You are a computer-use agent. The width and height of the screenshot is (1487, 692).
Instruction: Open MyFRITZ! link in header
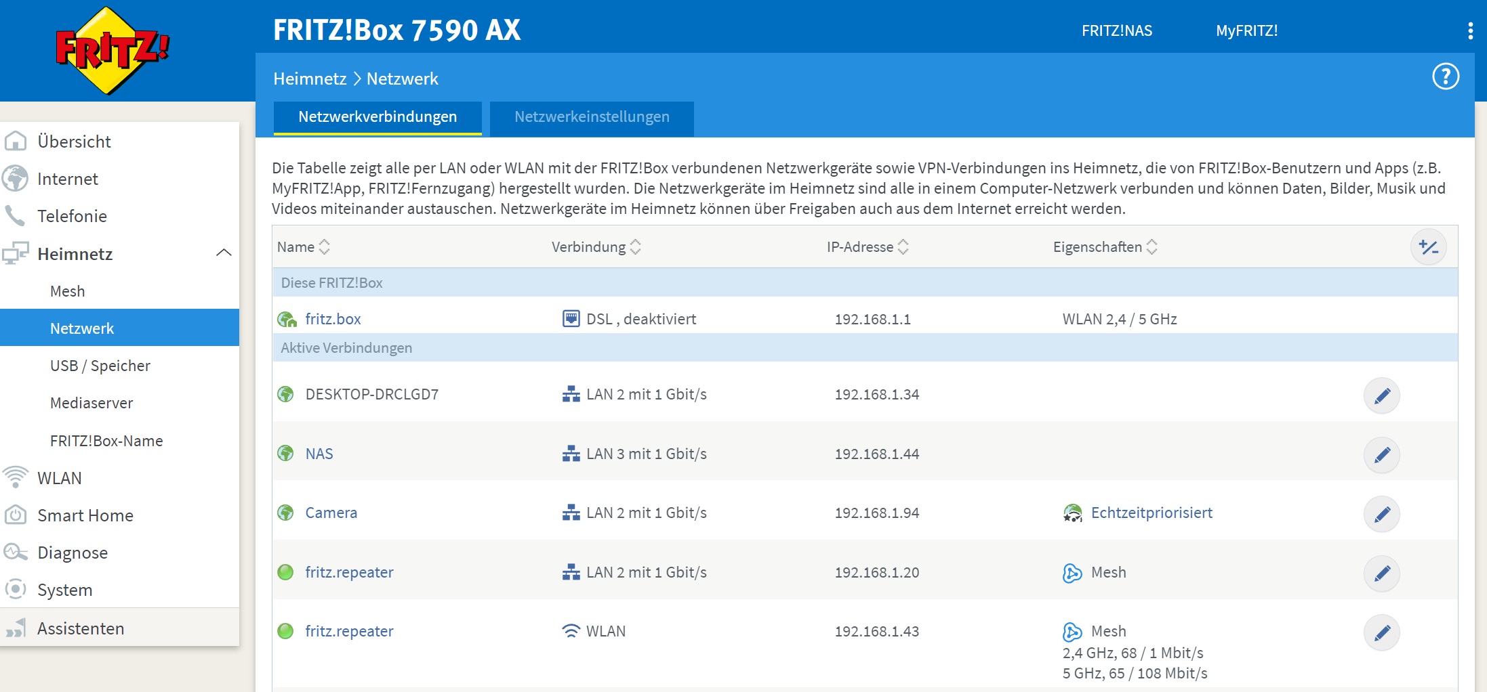(x=1247, y=30)
